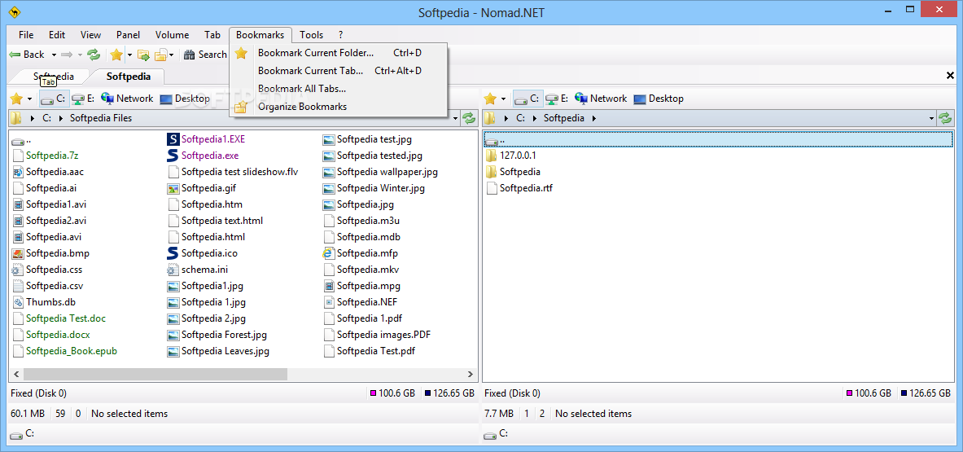Select the 127.0.0.1 folder in right panel
This screenshot has width=963, height=452.
click(511, 156)
